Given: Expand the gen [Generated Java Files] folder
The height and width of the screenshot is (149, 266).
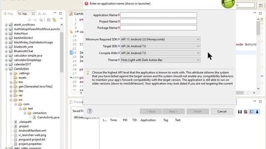Looking at the screenshot, I should pos(11,87).
